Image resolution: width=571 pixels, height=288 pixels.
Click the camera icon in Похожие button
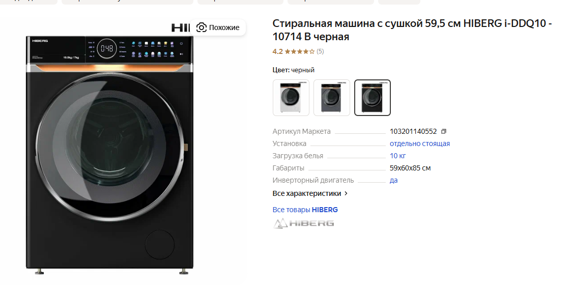[202, 27]
